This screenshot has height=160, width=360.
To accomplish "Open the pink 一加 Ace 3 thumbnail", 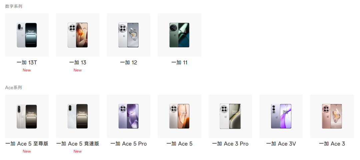I will pyautogui.click(x=332, y=116).
